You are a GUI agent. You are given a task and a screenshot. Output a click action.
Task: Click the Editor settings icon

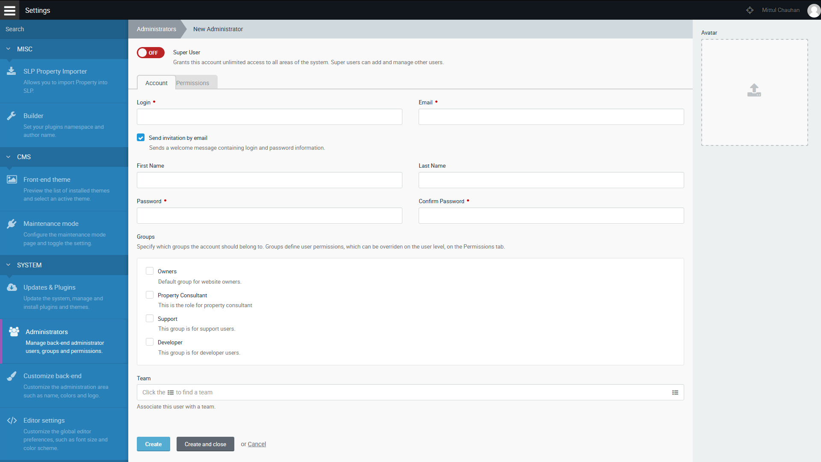pyautogui.click(x=12, y=420)
